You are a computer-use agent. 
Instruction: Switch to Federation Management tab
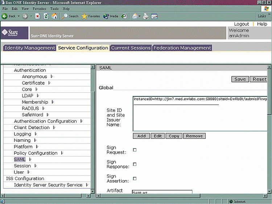tap(182, 48)
